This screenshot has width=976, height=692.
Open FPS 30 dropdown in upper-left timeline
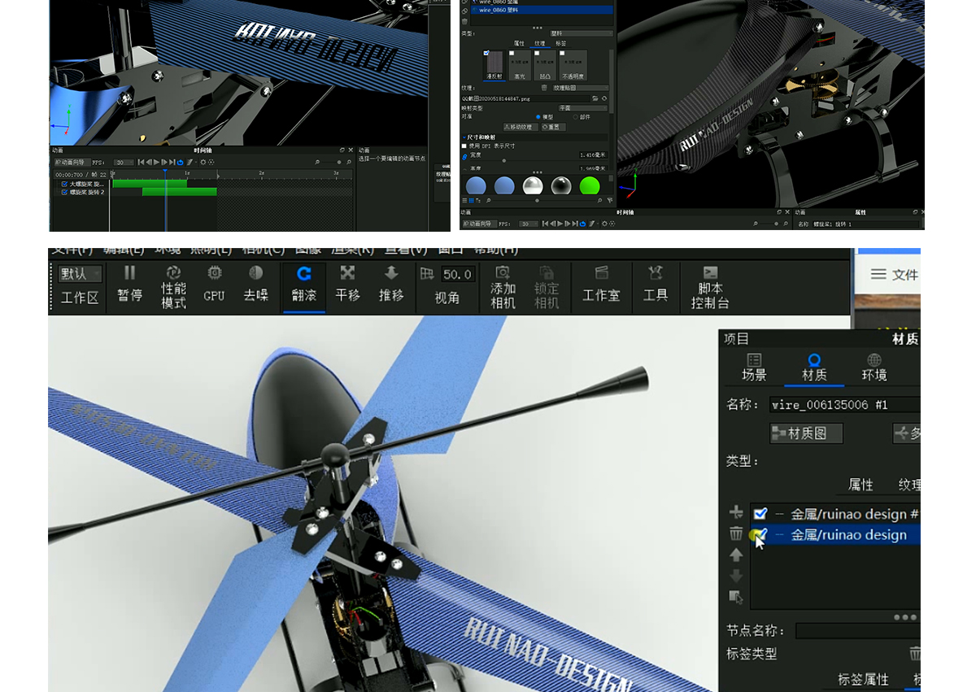tap(123, 163)
